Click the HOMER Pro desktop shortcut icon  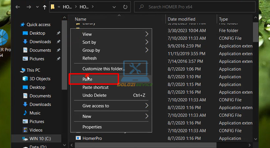4,37
